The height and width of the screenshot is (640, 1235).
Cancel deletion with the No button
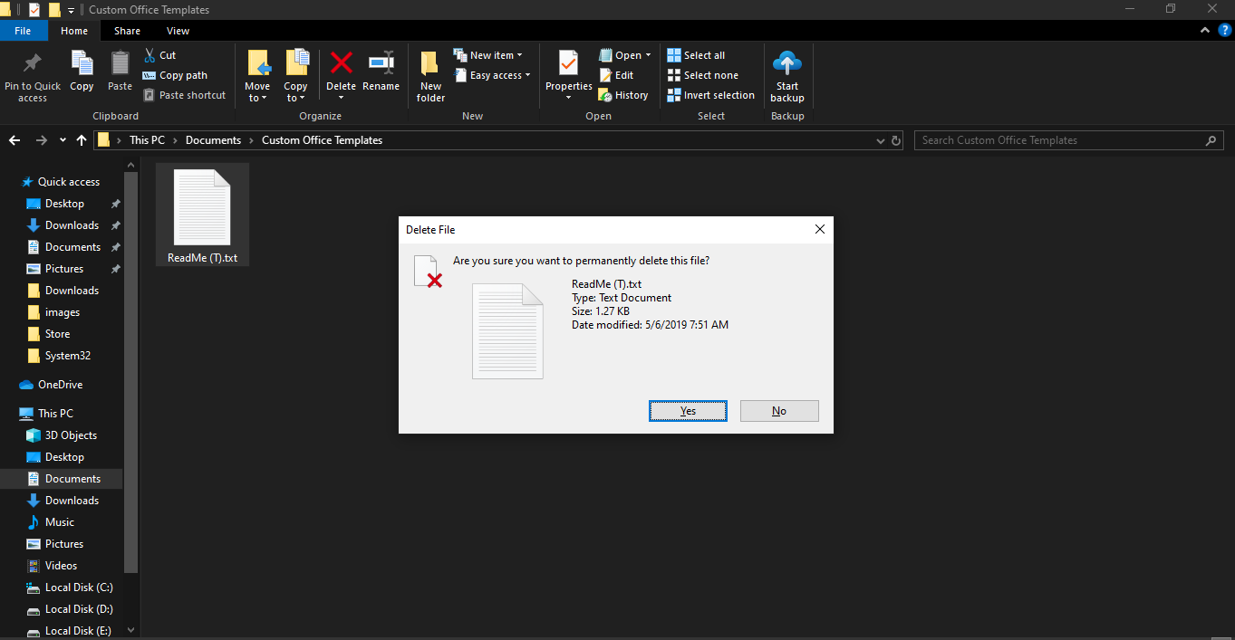click(x=779, y=411)
